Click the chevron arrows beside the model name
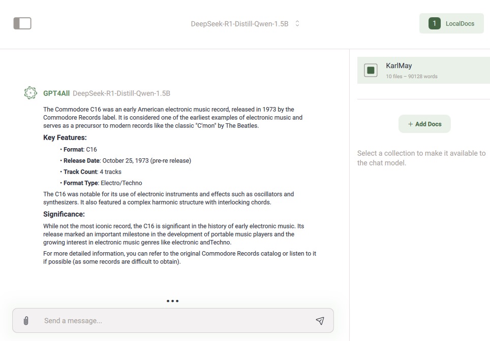Screen dimensions: 490x341 coord(297,23)
